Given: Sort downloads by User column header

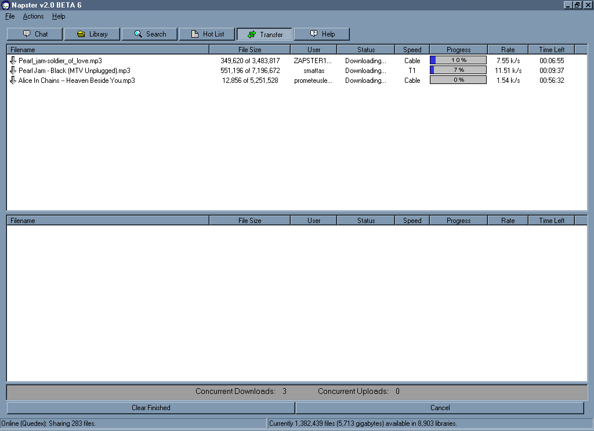Looking at the screenshot, I should coord(314,50).
